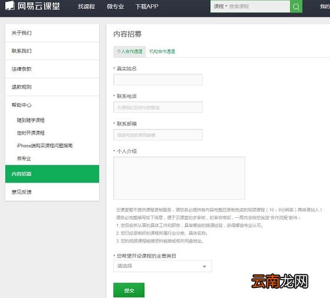Click the NetEase Cloud Classroom logo
This screenshot has height=298, width=330.
[32, 6]
